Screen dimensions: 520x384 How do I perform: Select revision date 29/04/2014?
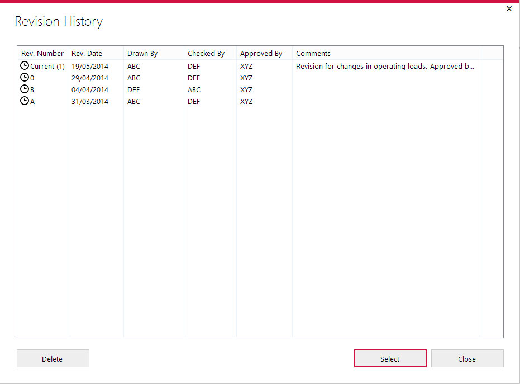(x=90, y=78)
